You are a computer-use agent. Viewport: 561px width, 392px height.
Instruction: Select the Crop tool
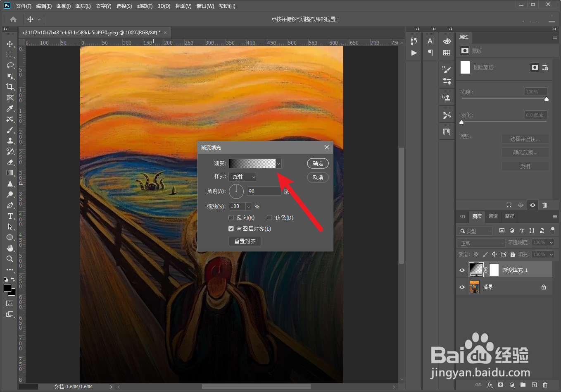pyautogui.click(x=10, y=87)
